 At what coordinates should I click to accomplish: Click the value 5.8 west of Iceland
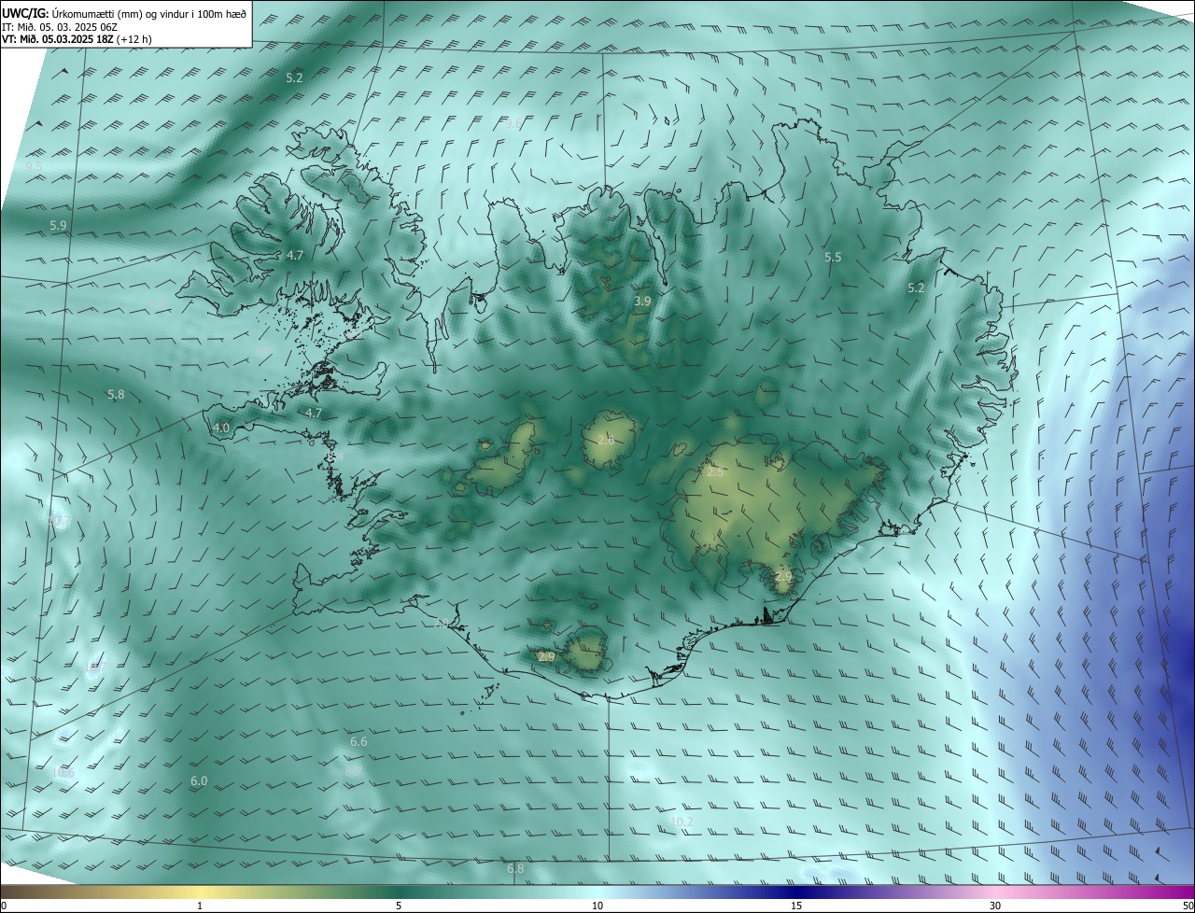click(x=116, y=395)
